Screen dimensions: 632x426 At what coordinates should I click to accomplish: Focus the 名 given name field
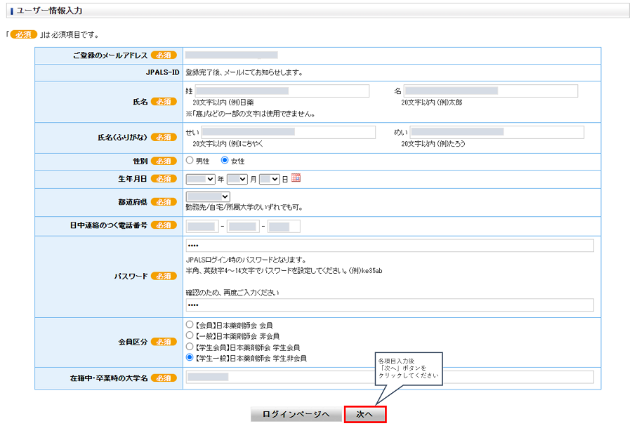pyautogui.click(x=490, y=91)
